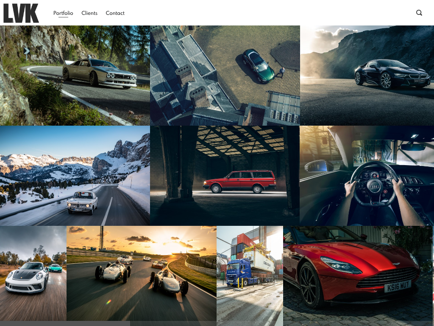Open the blue container truck photo

click(x=250, y=273)
